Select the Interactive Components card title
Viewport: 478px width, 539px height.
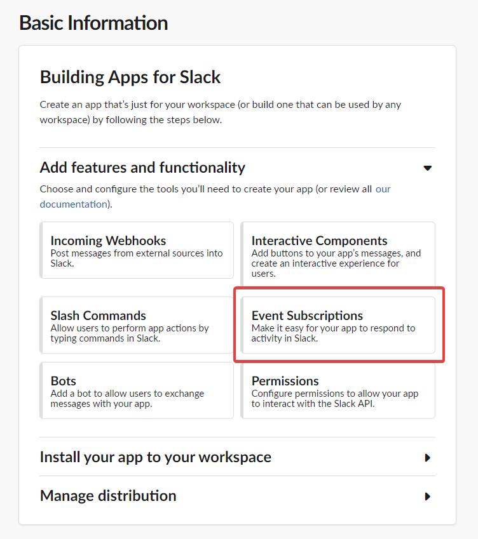(319, 241)
